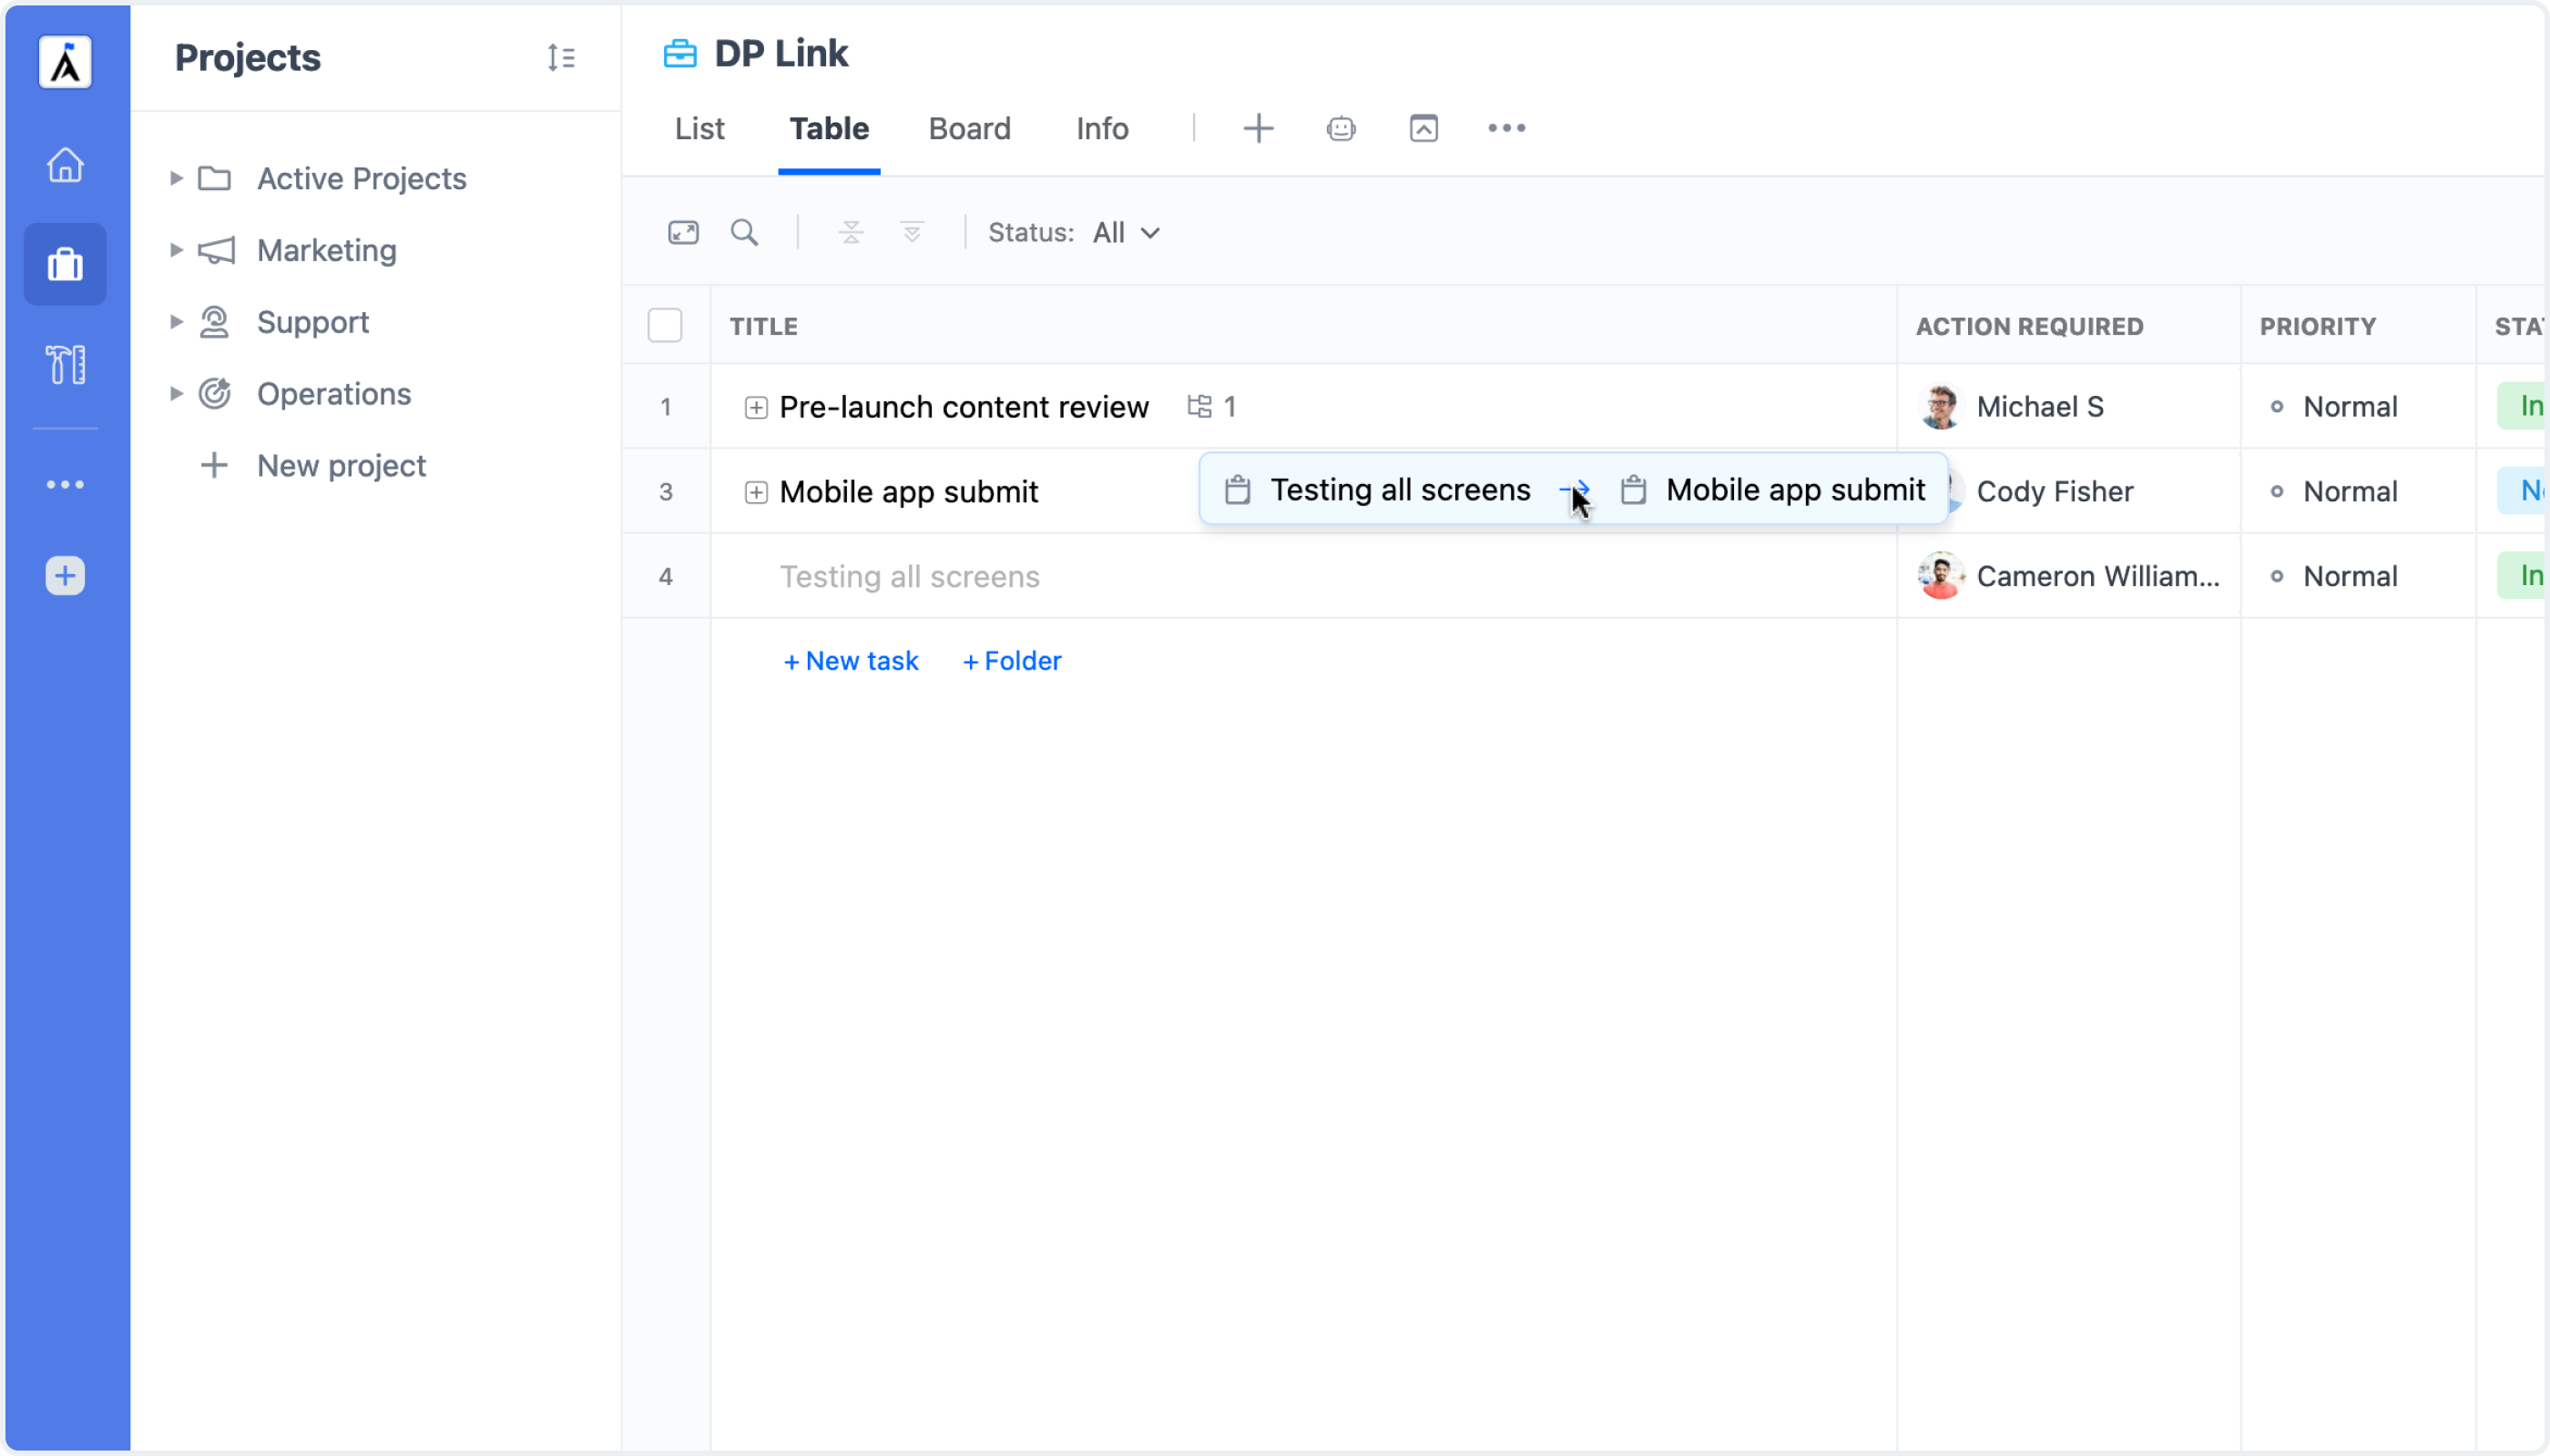Open the Testing all screens task row
This screenshot has height=1456, width=2550.
tap(910, 576)
